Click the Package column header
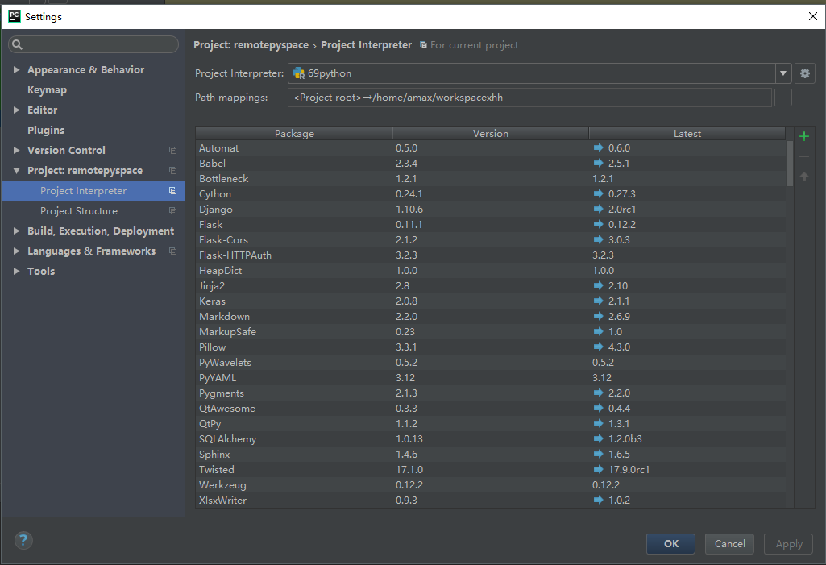This screenshot has width=826, height=565. pyautogui.click(x=294, y=133)
